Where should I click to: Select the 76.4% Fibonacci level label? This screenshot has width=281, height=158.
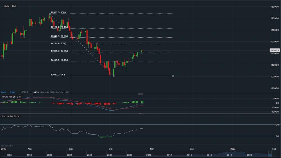59,27
